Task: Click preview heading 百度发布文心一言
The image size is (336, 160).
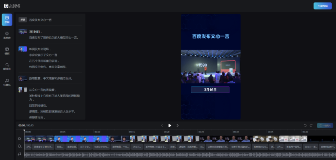Action: pyautogui.click(x=211, y=36)
